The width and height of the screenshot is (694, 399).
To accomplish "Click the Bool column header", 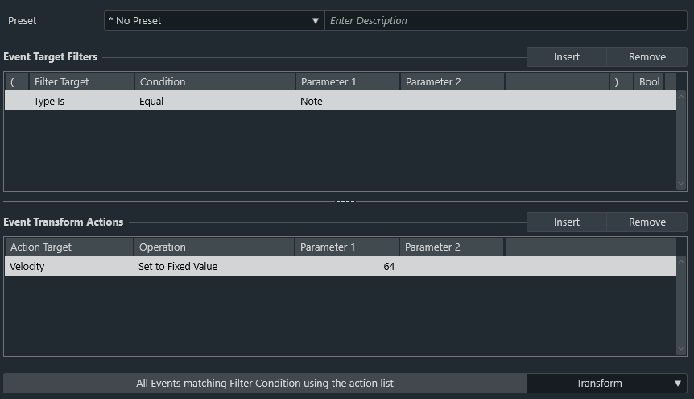I will [x=648, y=82].
